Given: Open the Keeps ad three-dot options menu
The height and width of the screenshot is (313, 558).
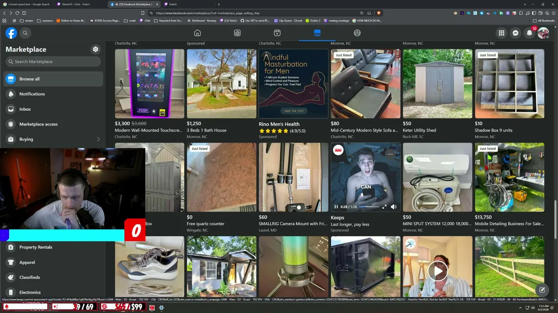Looking at the screenshot, I should click(390, 154).
